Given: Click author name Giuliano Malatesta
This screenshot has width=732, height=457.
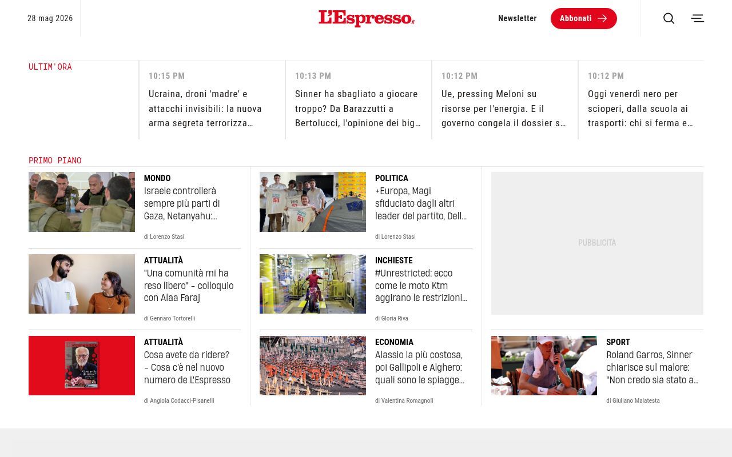Looking at the screenshot, I should tap(636, 400).
